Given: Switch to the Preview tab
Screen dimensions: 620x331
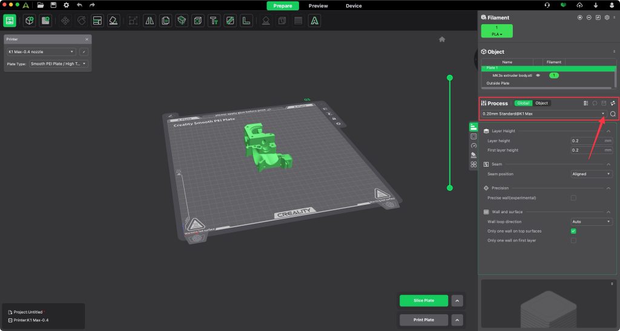Looking at the screenshot, I should (318, 6).
